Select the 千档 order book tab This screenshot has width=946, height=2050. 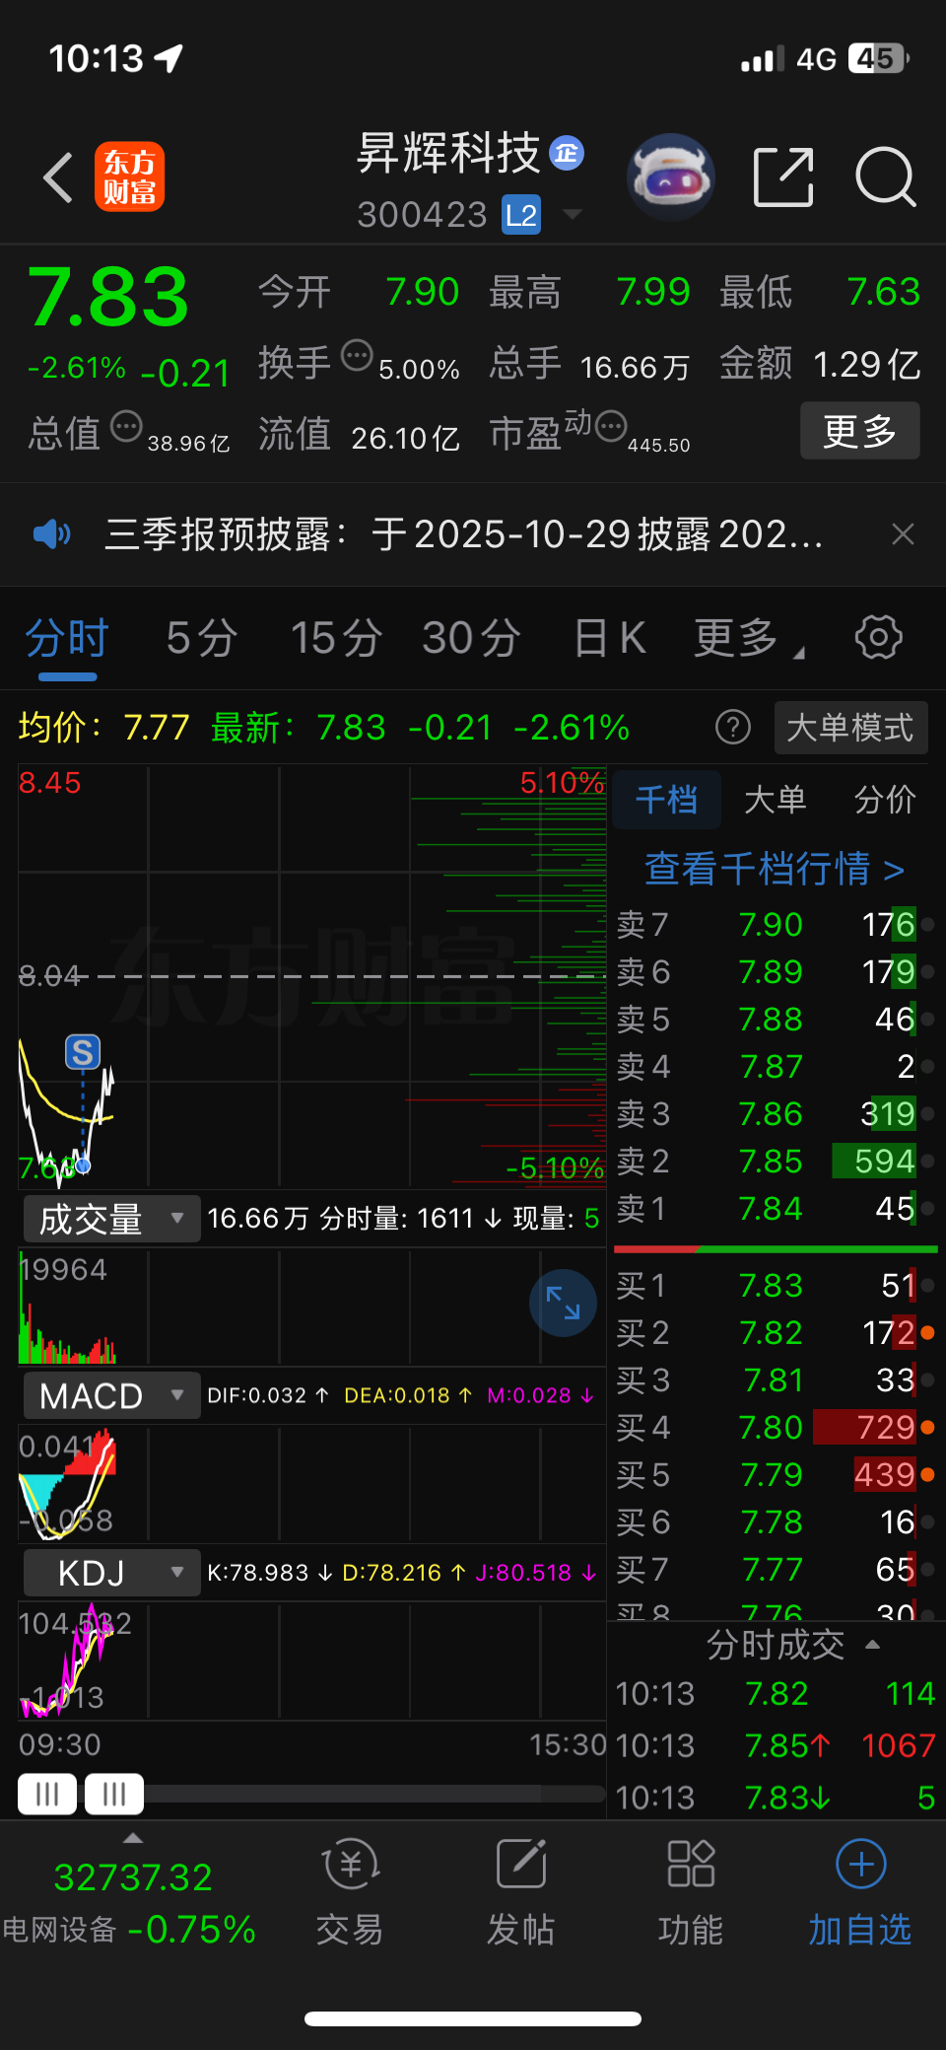(x=666, y=799)
